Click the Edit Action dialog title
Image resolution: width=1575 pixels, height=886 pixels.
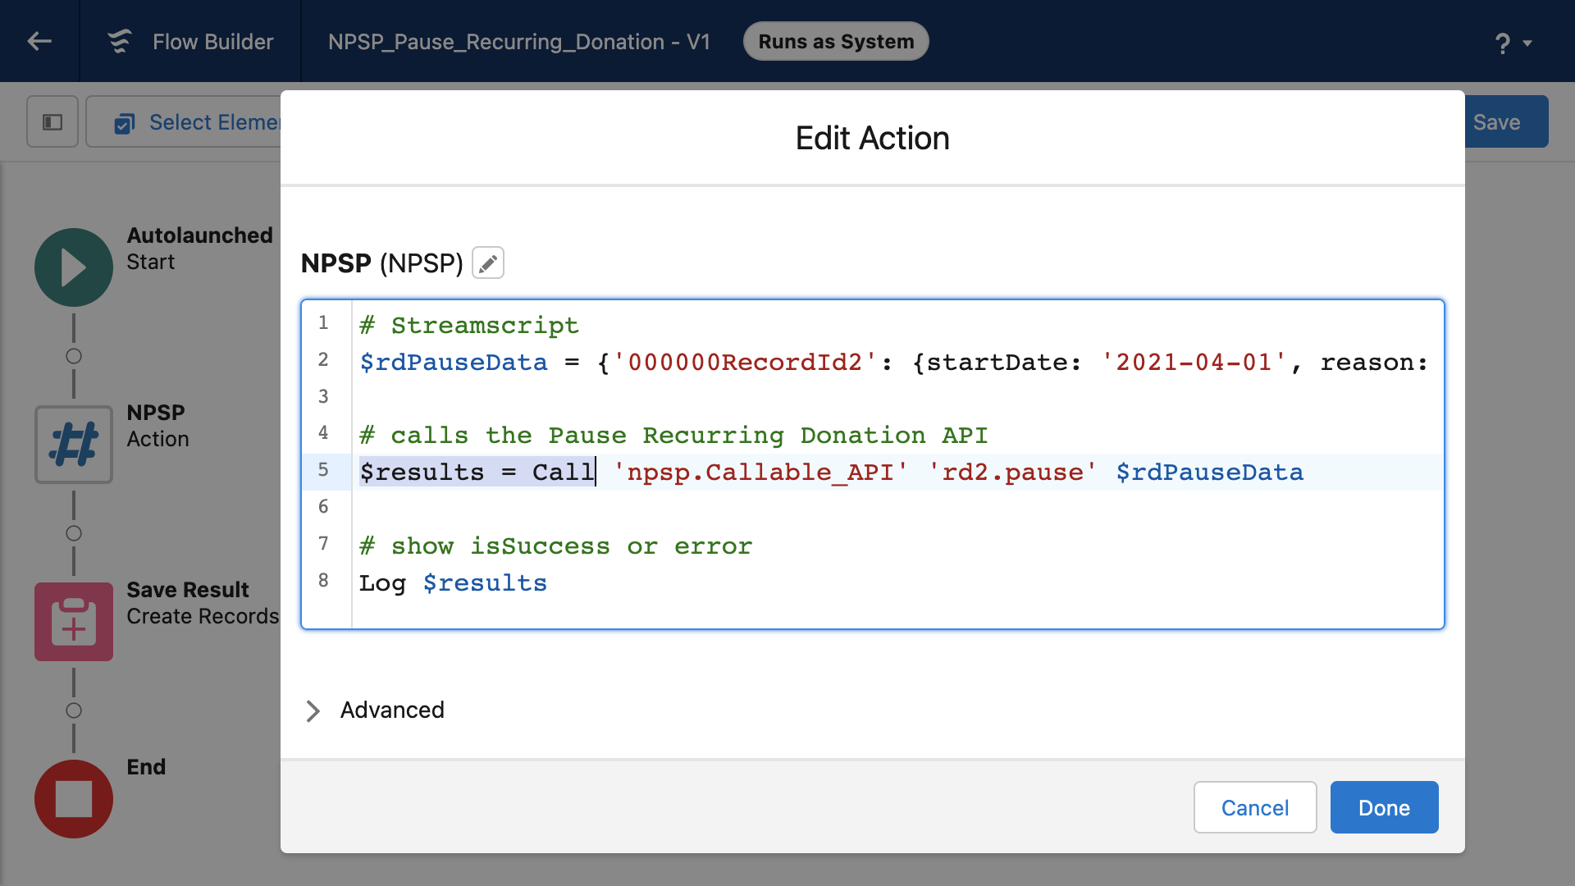(x=872, y=138)
